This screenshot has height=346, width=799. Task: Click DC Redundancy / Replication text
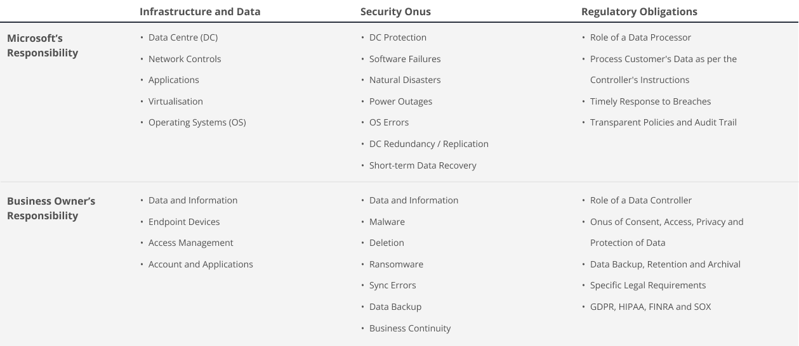pyautogui.click(x=429, y=144)
